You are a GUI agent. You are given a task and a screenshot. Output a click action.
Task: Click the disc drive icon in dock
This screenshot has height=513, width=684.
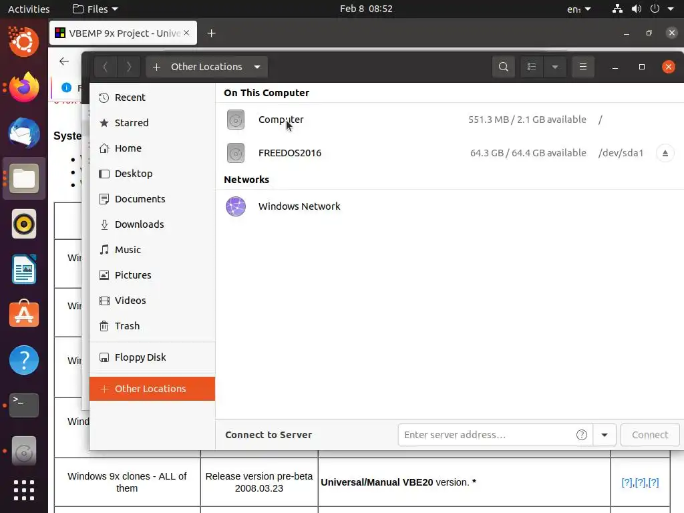pyautogui.click(x=24, y=452)
